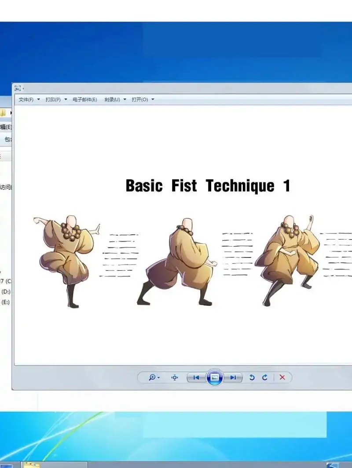
Task: Delete the picture with red X icon
Action: [x=282, y=377]
